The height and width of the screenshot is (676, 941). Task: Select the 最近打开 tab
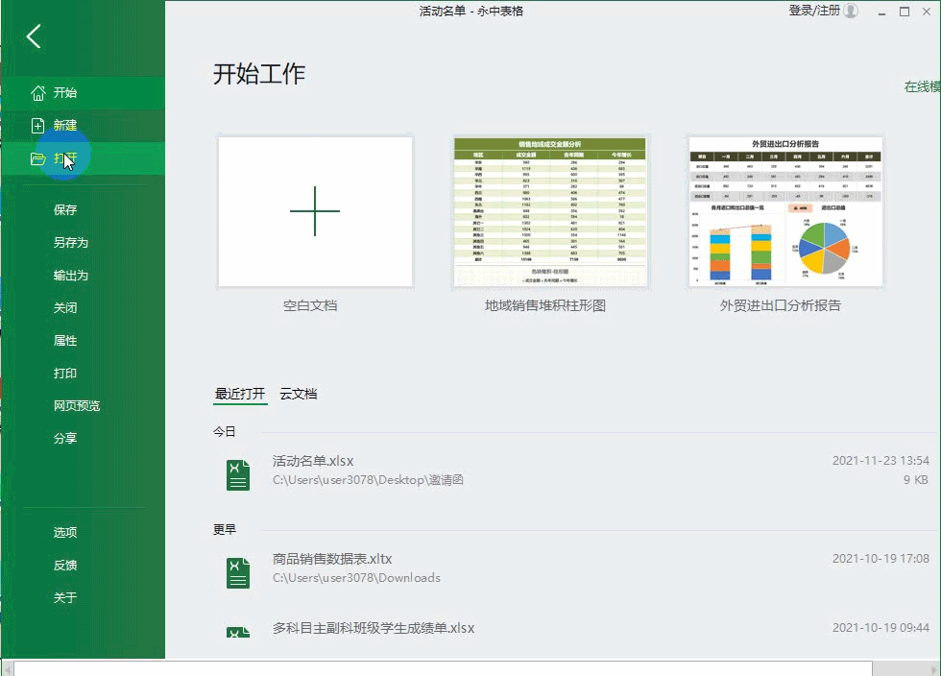tap(239, 393)
